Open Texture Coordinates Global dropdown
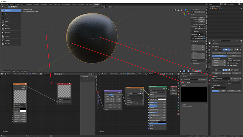The width and height of the screenshot is (243, 137). 234,83
